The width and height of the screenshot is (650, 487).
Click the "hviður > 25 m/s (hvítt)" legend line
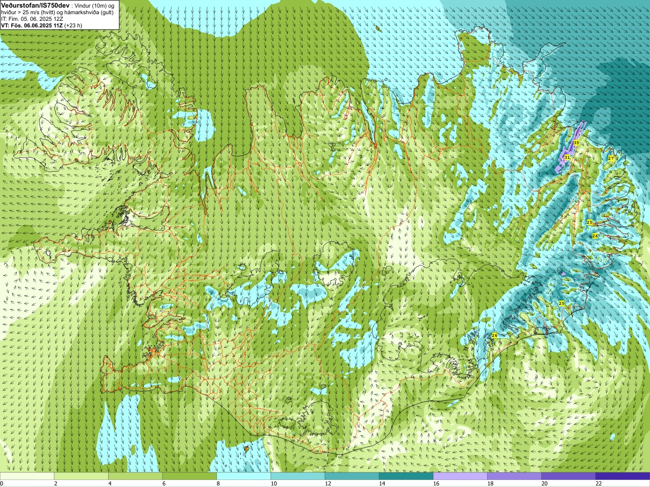28,13
